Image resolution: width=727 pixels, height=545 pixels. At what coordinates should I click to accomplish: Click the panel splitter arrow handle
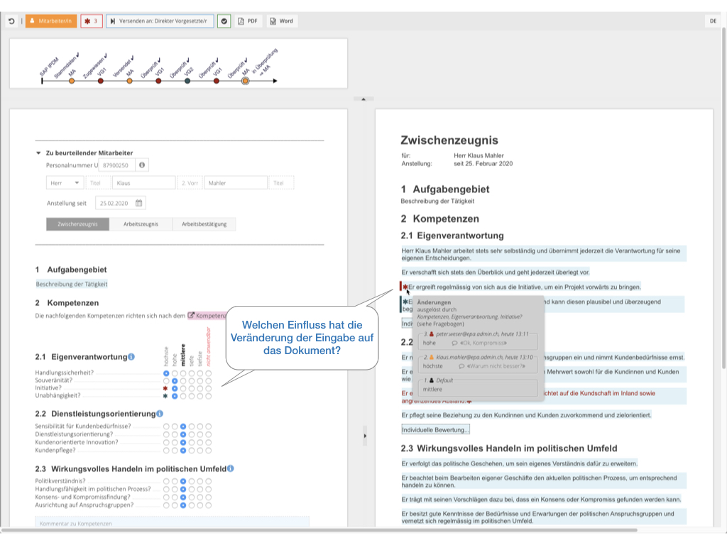[365, 436]
